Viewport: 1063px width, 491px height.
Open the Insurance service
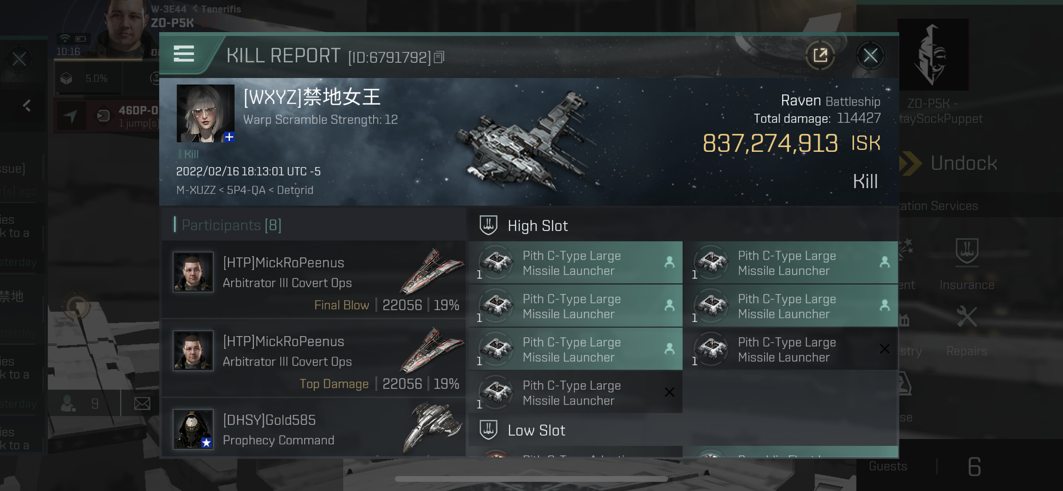tap(967, 264)
